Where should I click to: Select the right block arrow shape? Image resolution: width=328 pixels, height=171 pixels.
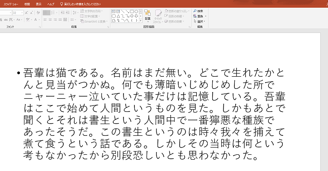[x=132, y=16]
